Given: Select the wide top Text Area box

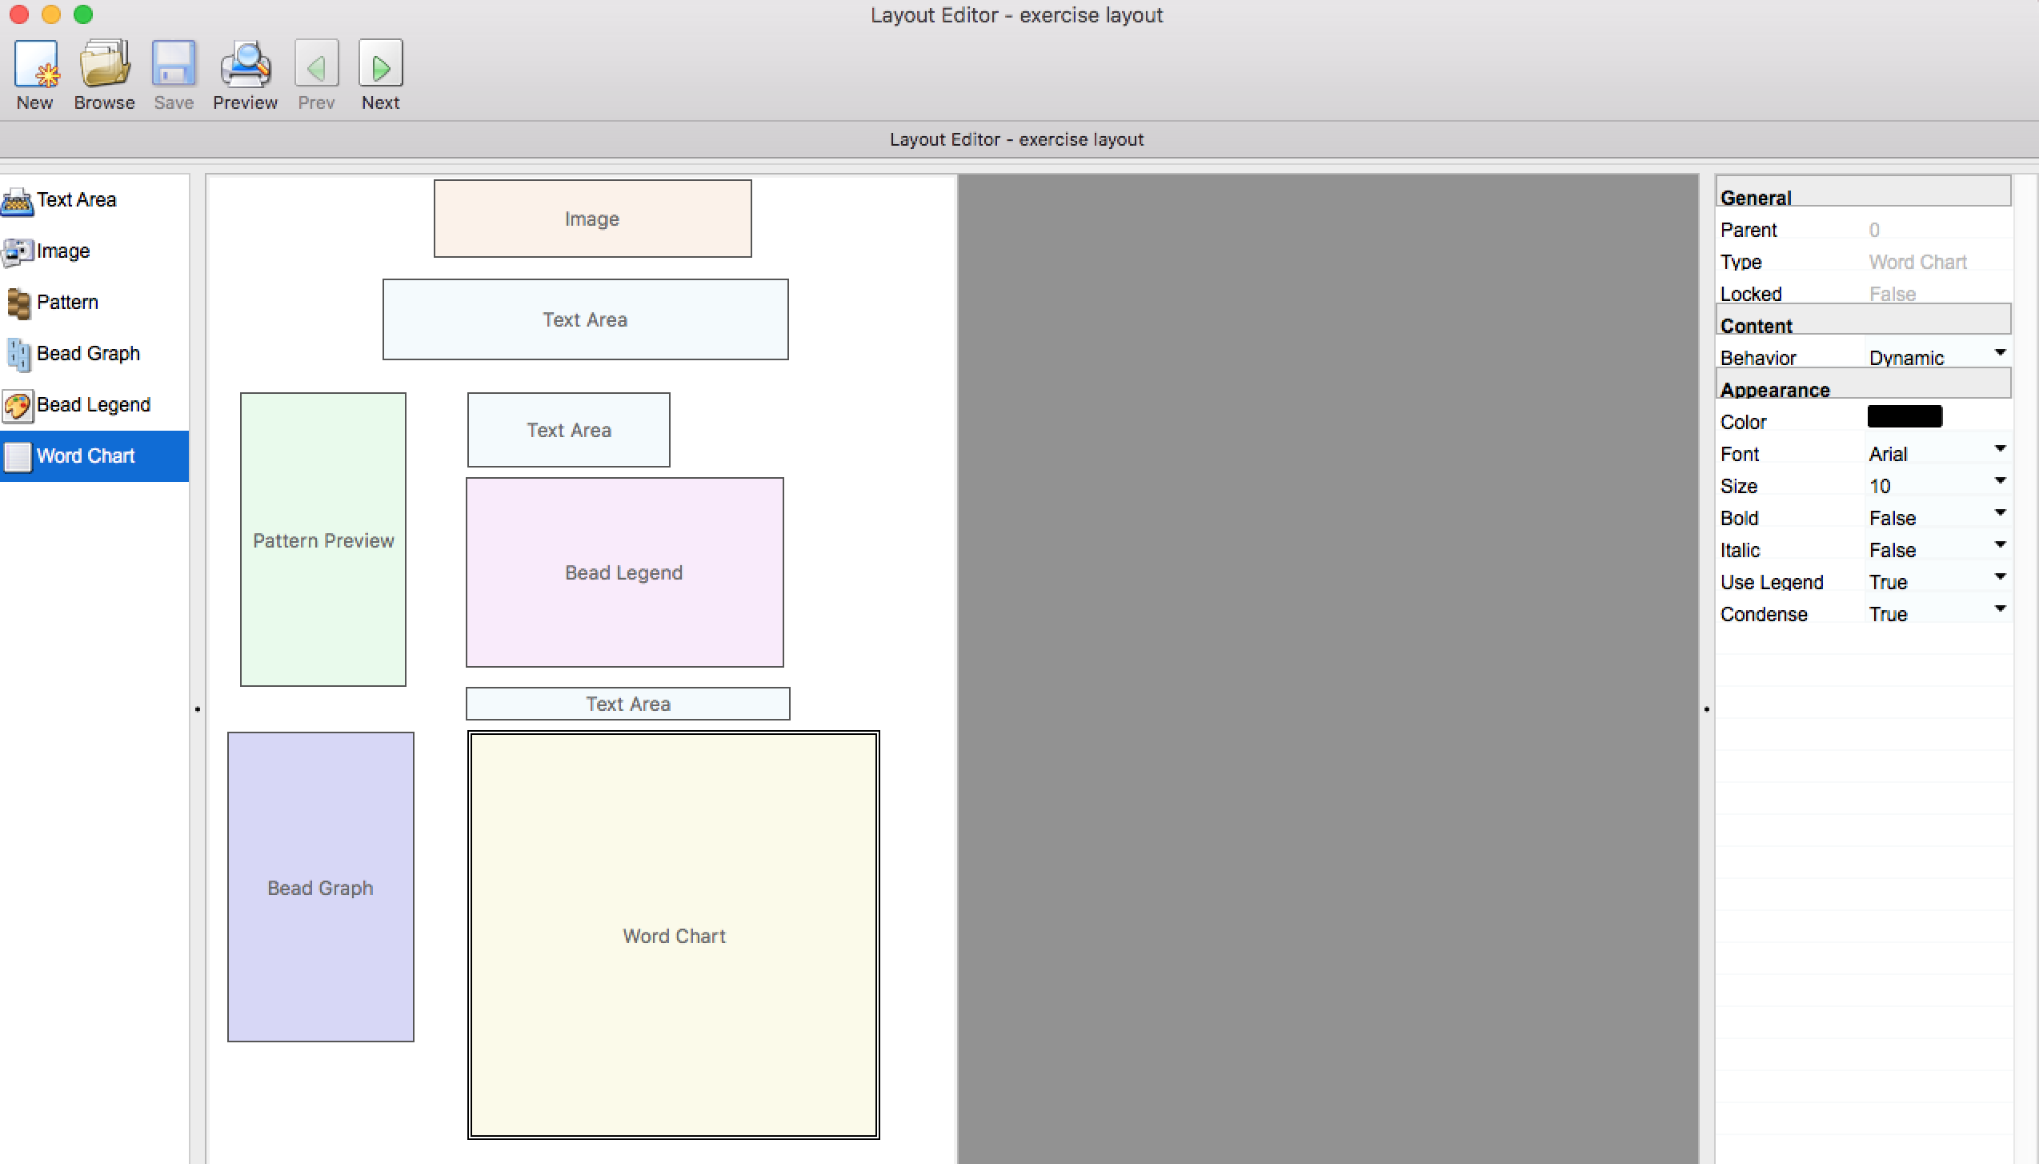Looking at the screenshot, I should click(585, 319).
